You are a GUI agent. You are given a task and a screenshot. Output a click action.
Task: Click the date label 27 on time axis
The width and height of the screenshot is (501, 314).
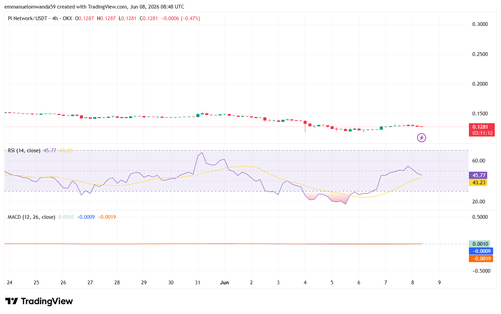click(90, 283)
